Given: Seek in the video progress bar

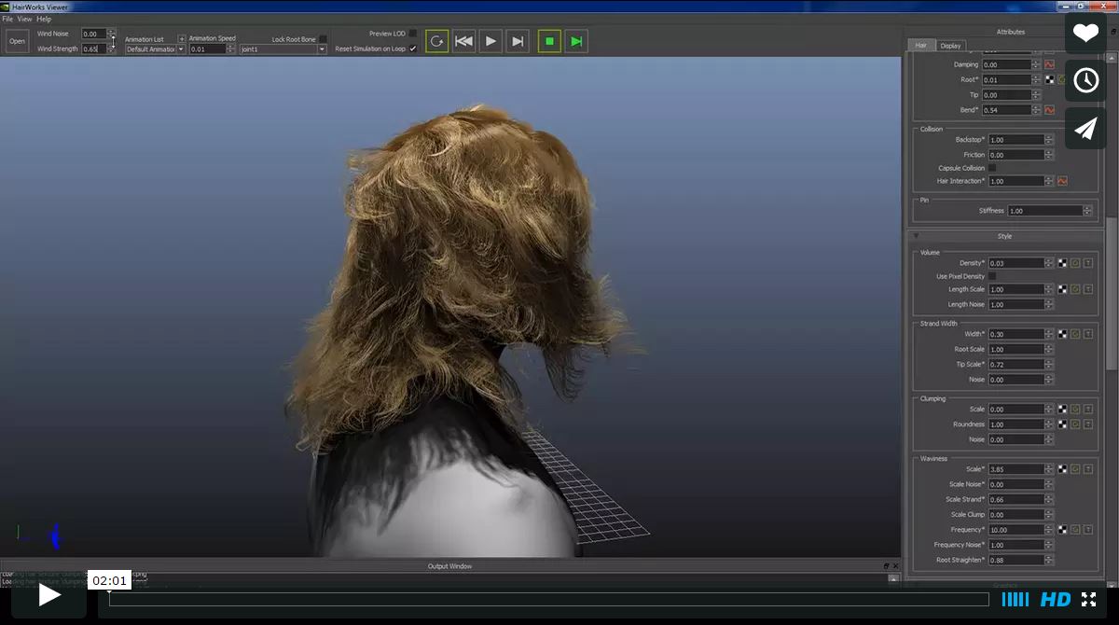Looking at the screenshot, I should [549, 599].
